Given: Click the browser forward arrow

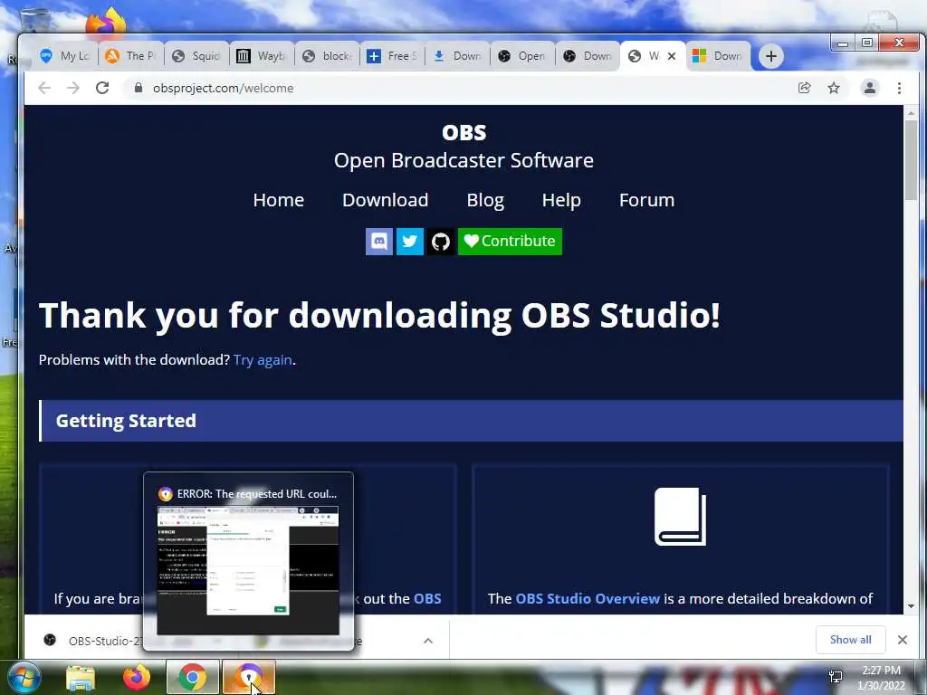Looking at the screenshot, I should (72, 88).
